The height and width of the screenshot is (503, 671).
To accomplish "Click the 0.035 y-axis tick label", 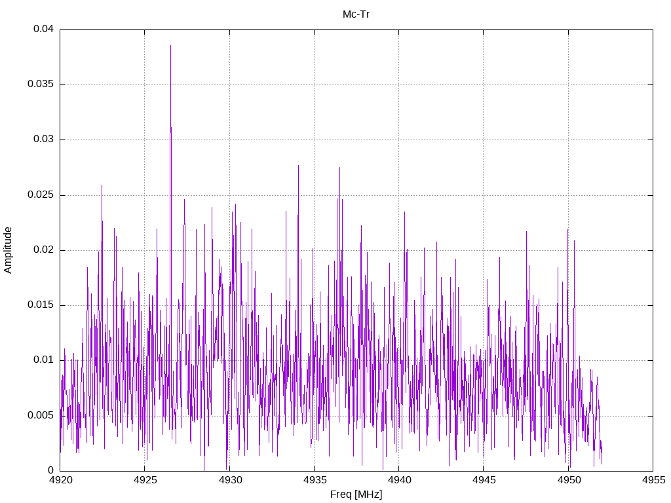I will coord(41,84).
